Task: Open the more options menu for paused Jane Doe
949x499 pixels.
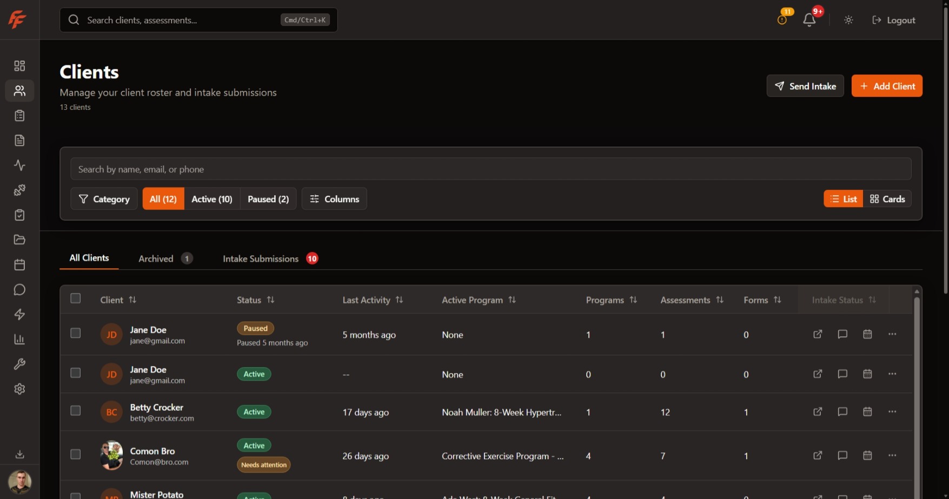Action: pyautogui.click(x=892, y=334)
